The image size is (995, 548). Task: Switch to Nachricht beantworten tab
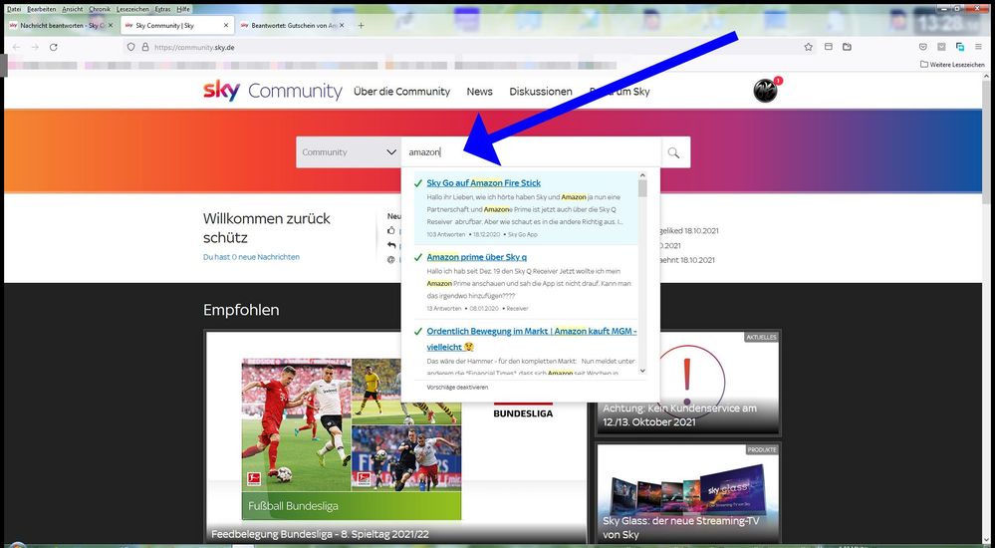(x=59, y=25)
